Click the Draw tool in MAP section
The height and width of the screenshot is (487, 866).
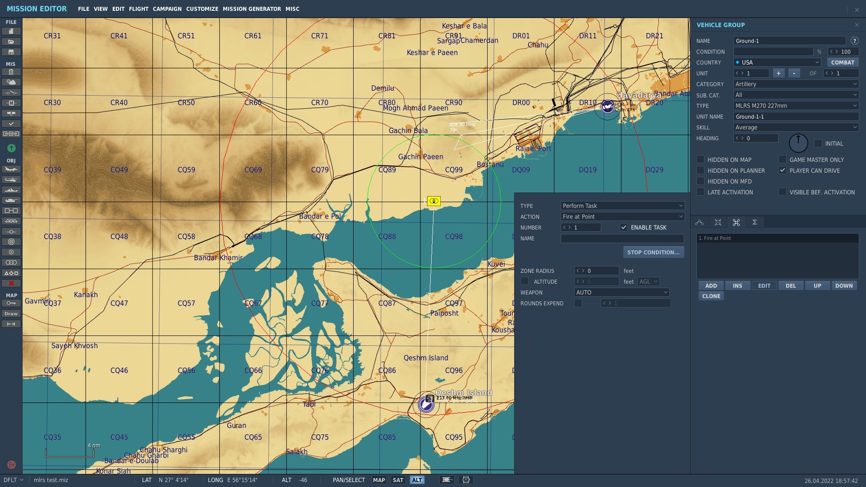11,313
